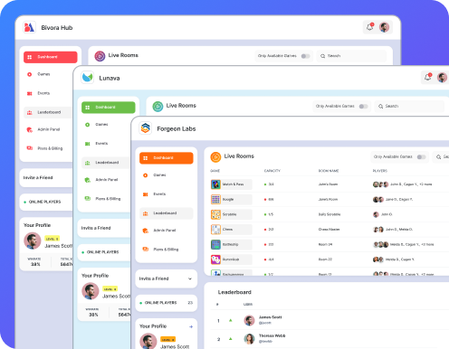Click profile photo in Bivora Hub Your Profile
Viewport: 449px width, 349px height.
[33, 241]
